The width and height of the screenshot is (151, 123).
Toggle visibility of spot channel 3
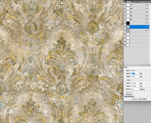click(125, 30)
